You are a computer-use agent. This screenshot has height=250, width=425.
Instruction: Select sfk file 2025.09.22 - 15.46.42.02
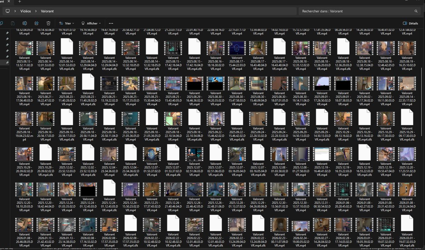click(237, 117)
